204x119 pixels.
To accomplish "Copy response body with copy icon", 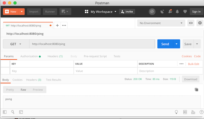I will (196, 90).
